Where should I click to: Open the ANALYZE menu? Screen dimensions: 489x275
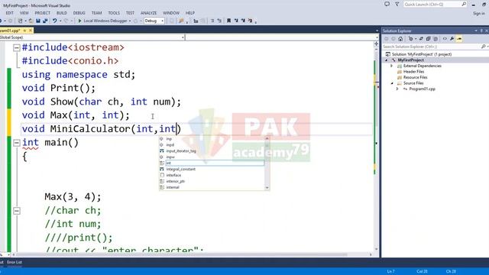148,13
